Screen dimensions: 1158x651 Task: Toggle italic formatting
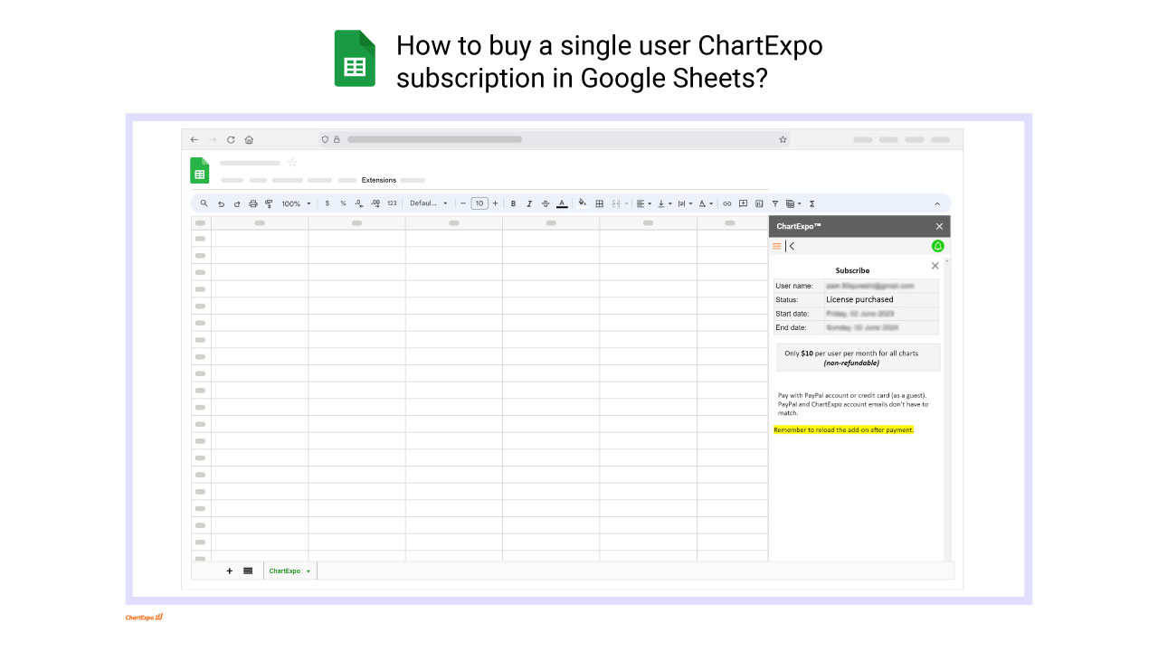point(529,203)
